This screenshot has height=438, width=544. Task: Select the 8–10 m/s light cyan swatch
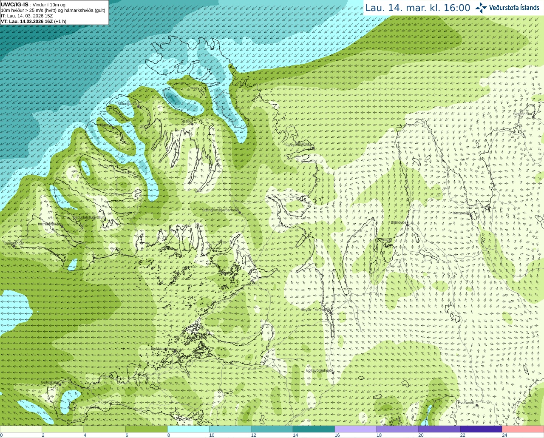pyautogui.click(x=188, y=429)
